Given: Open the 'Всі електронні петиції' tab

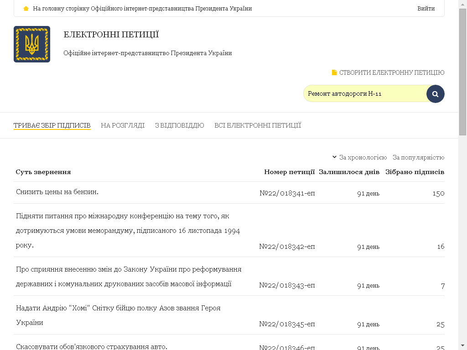Looking at the screenshot, I should coord(258,125).
